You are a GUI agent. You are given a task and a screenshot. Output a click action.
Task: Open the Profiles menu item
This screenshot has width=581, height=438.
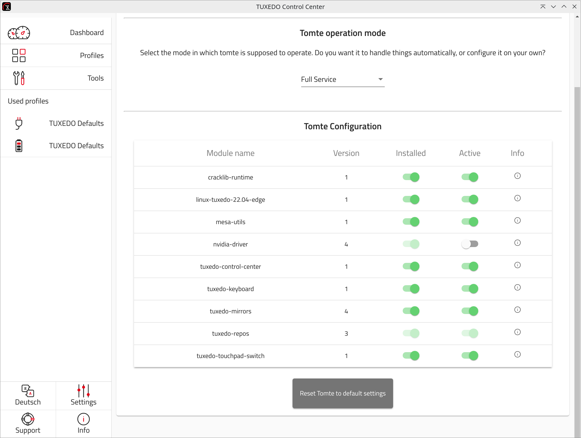point(56,55)
